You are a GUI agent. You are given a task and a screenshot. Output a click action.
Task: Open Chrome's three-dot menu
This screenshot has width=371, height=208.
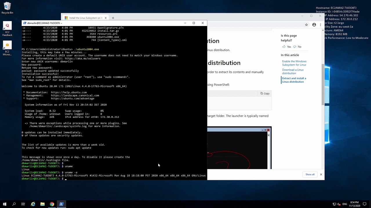(321, 25)
